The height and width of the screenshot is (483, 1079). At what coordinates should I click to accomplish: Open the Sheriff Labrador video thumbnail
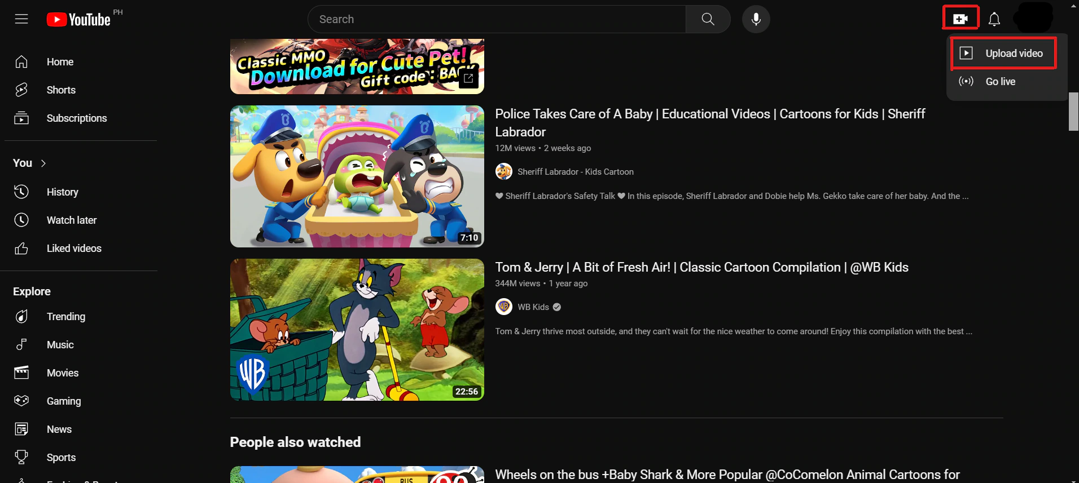357,176
